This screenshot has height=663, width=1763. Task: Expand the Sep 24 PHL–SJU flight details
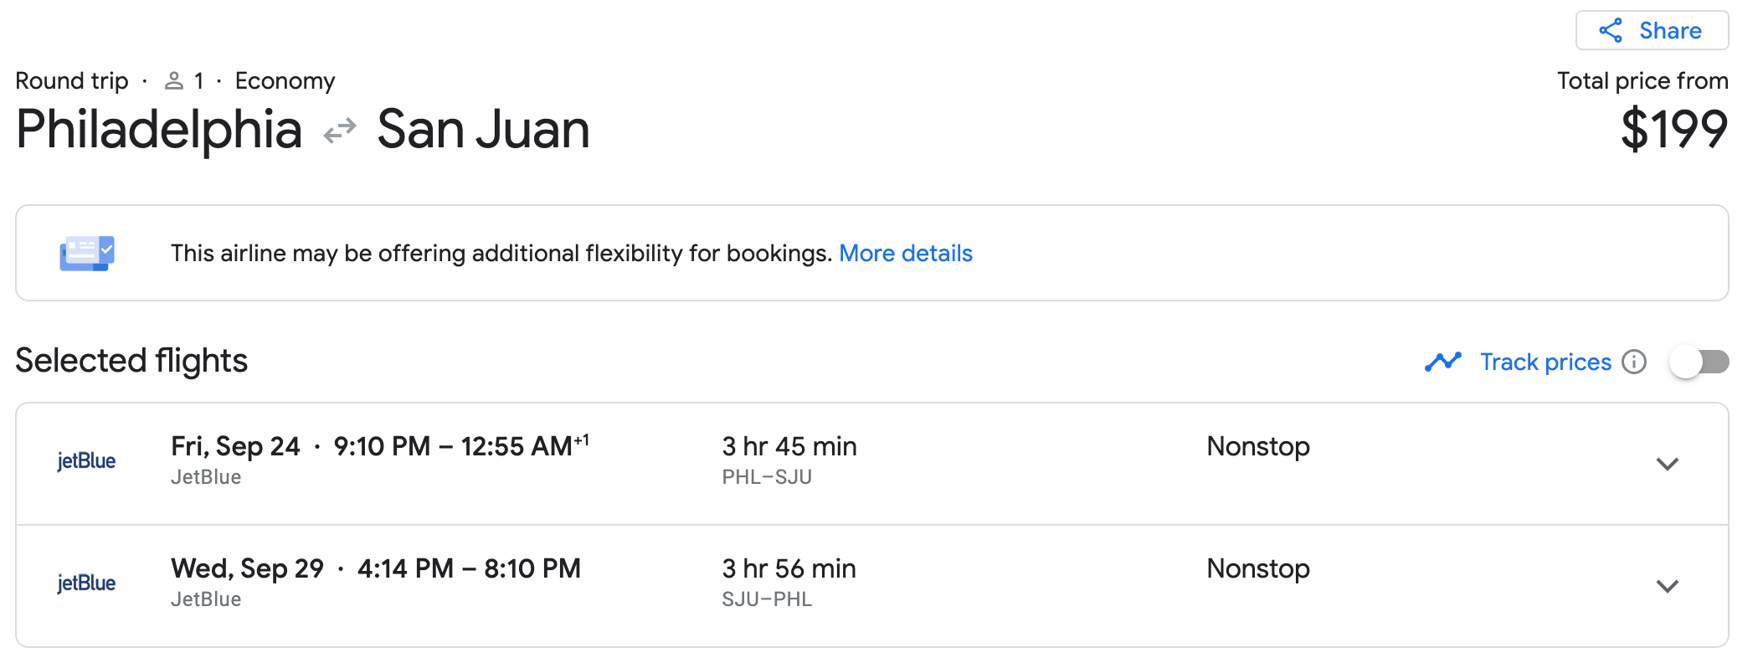tap(1667, 464)
